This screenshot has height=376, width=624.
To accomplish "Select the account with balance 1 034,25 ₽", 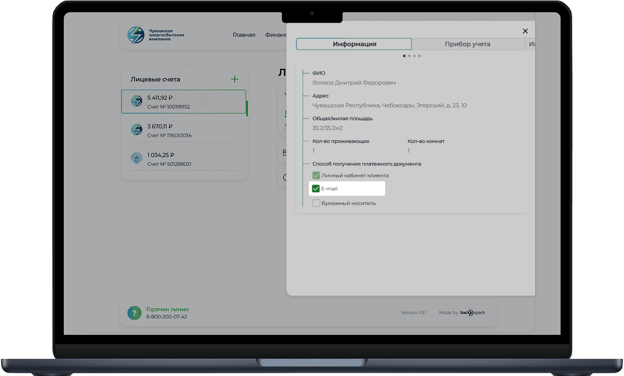I will (x=183, y=159).
